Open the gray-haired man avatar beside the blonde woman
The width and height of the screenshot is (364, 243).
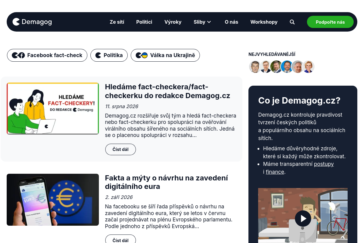coord(298,67)
